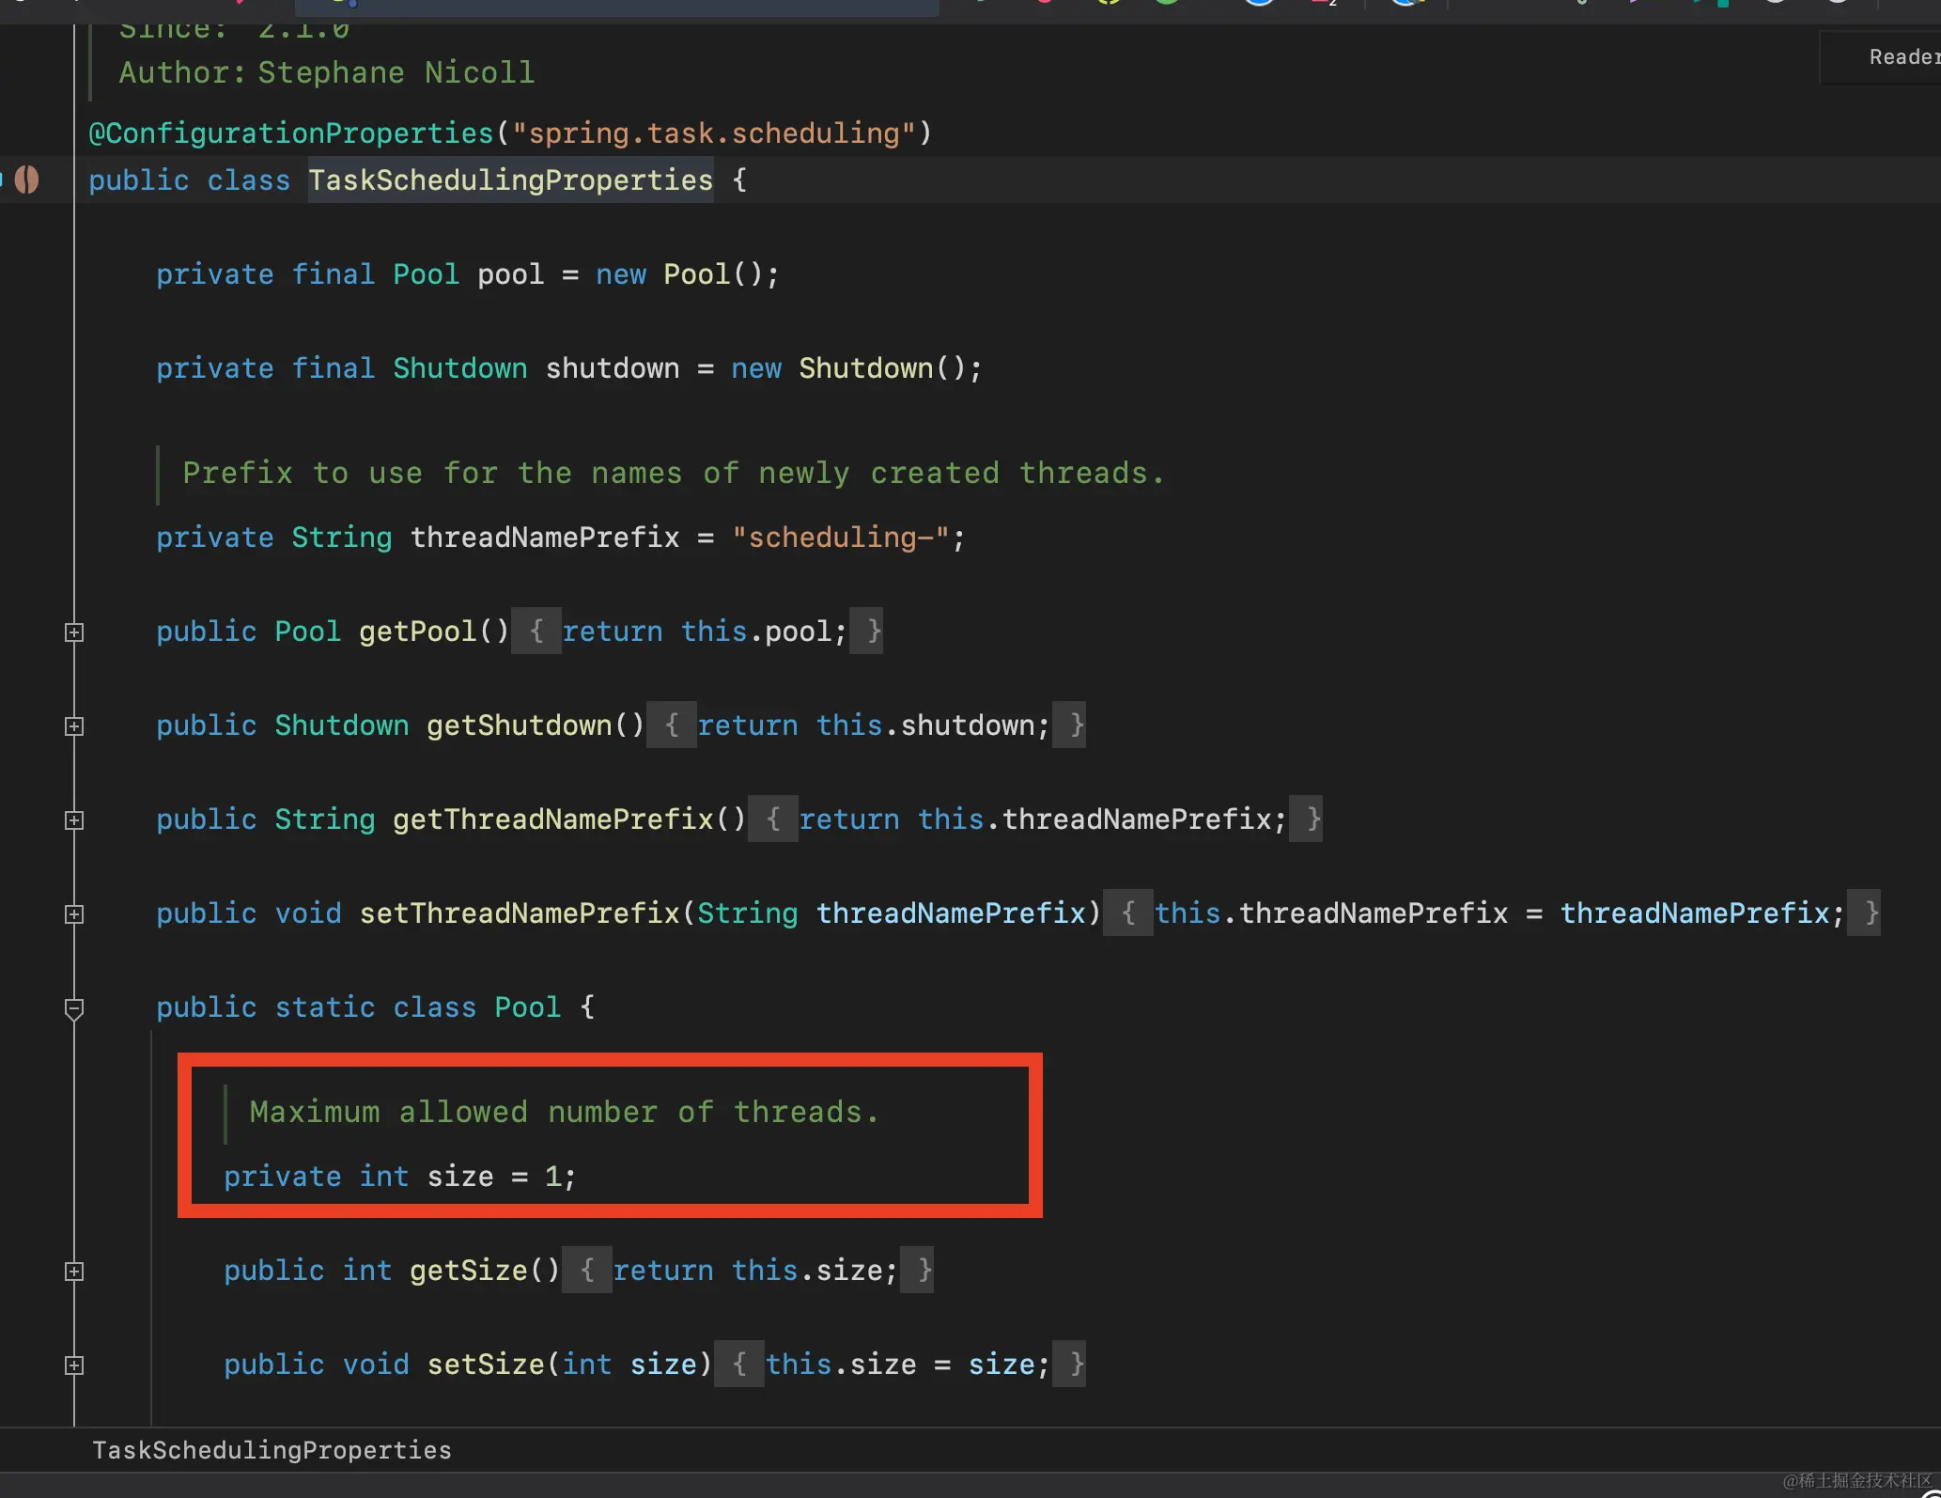Expand the getPool() method fold in the gutter

click(x=74, y=632)
